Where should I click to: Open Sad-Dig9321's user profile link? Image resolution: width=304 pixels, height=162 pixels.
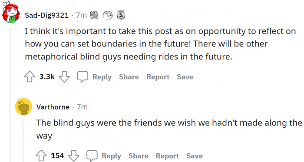47,15
